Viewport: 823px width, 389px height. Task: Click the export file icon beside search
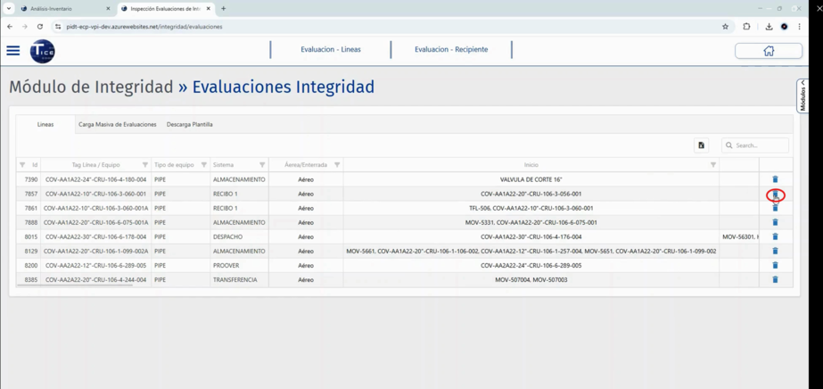click(701, 145)
